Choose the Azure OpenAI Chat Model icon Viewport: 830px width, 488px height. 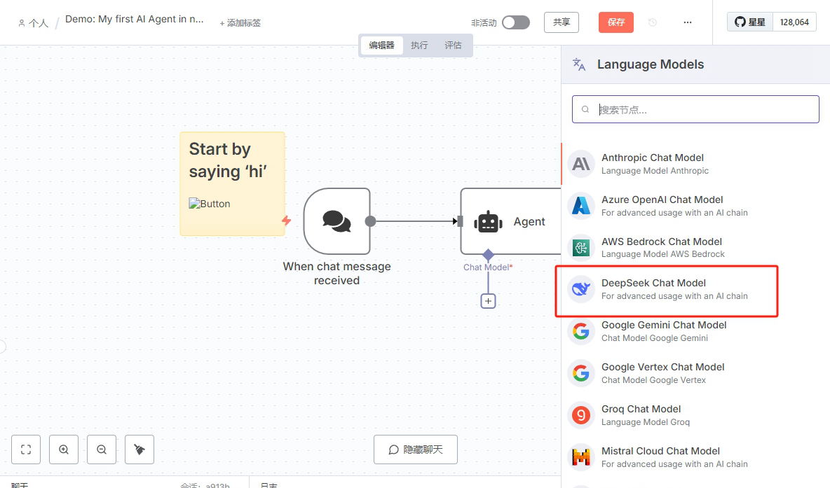click(581, 206)
